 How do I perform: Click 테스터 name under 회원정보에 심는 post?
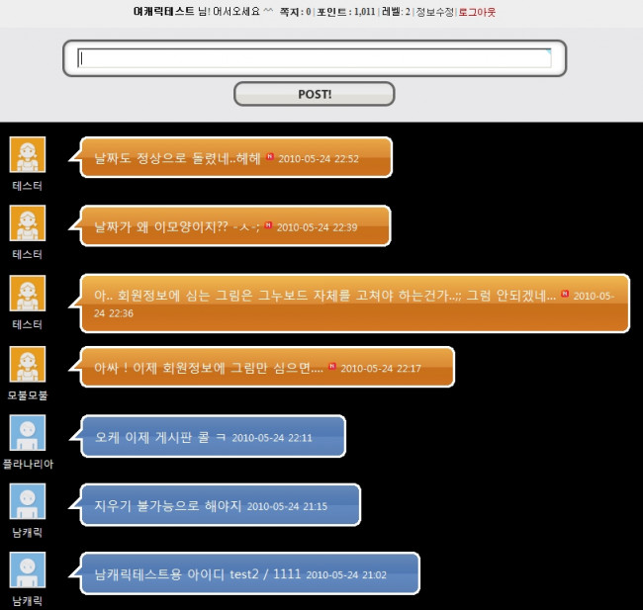(28, 324)
